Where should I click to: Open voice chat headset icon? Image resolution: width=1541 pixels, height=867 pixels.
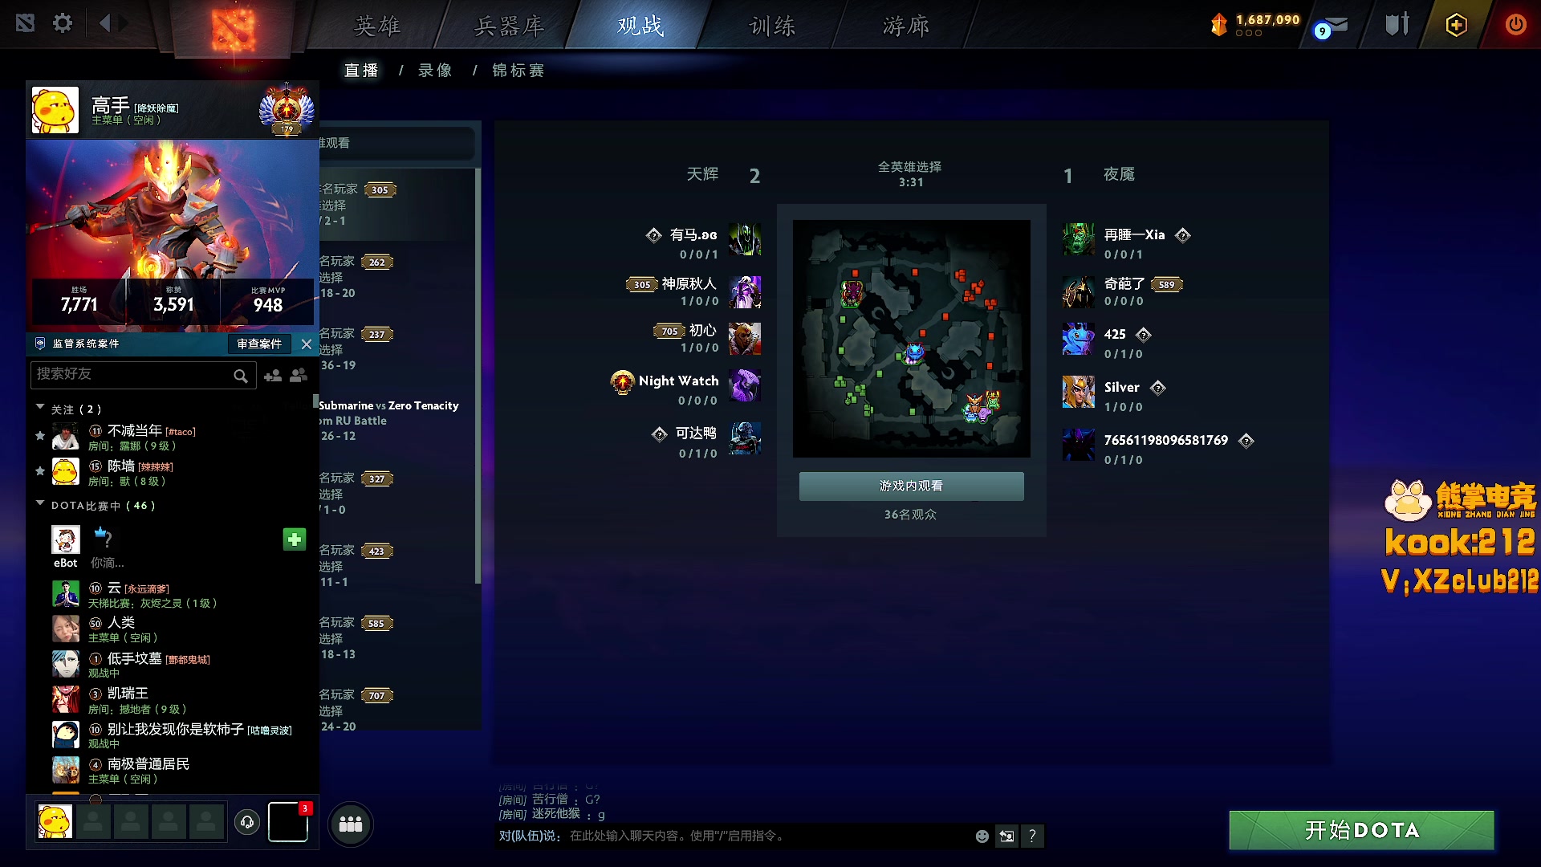(x=247, y=822)
